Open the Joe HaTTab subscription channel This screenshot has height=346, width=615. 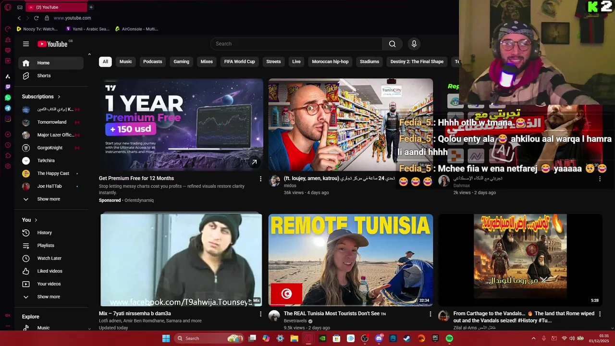pyautogui.click(x=51, y=186)
